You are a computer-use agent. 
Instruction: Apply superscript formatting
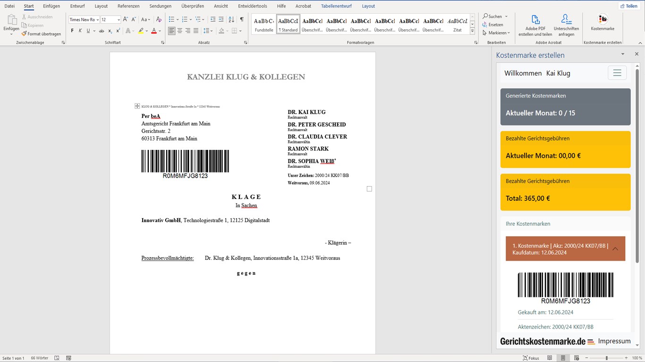pos(118,31)
